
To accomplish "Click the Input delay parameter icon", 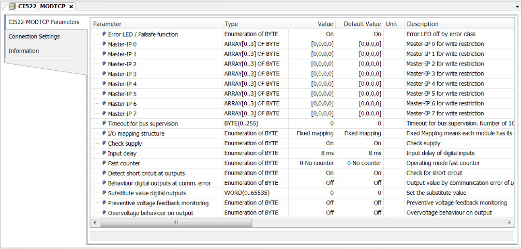I will 103,153.
